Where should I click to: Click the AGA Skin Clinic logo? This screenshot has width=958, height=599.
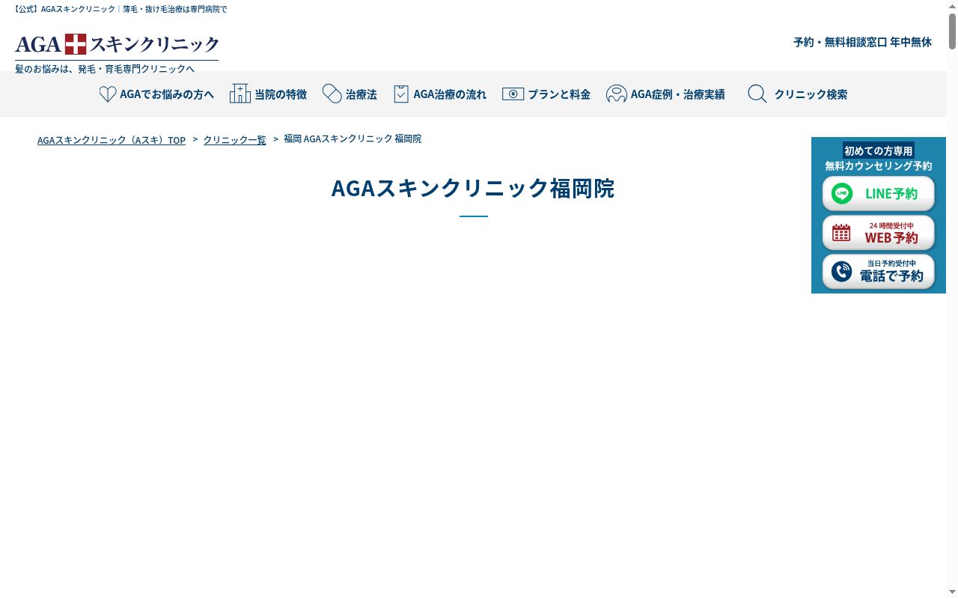[117, 44]
